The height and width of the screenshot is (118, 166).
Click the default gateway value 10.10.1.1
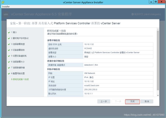coord(88,94)
